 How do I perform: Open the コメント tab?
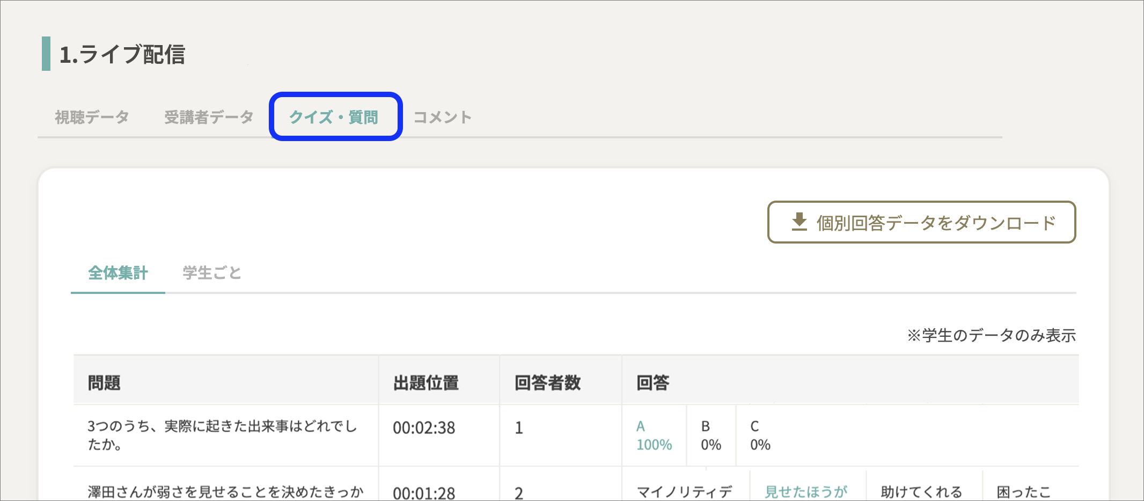[x=443, y=117]
